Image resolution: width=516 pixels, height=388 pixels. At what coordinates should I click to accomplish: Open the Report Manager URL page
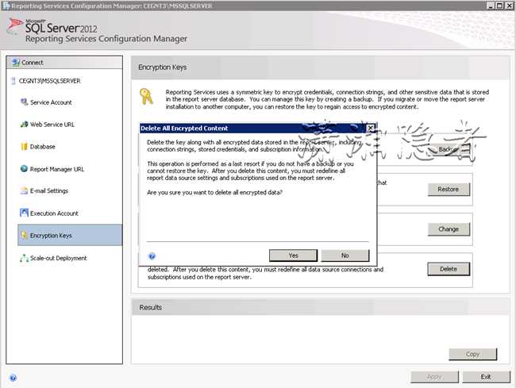point(57,169)
